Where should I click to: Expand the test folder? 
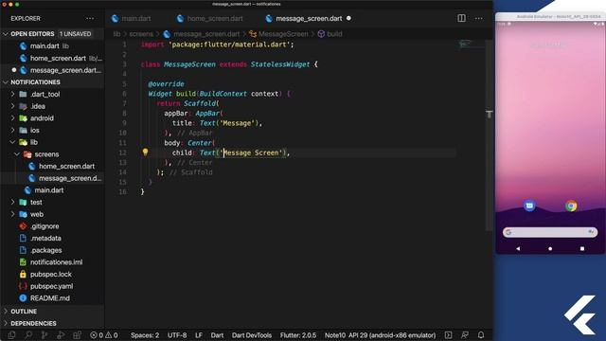36,202
